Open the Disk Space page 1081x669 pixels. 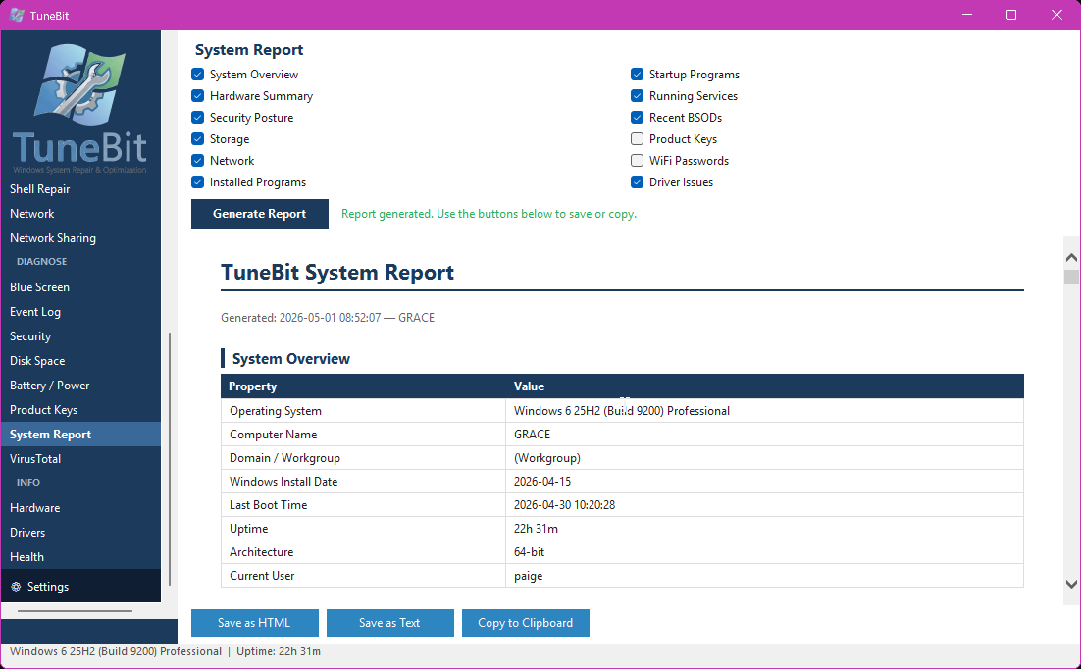pos(81,360)
